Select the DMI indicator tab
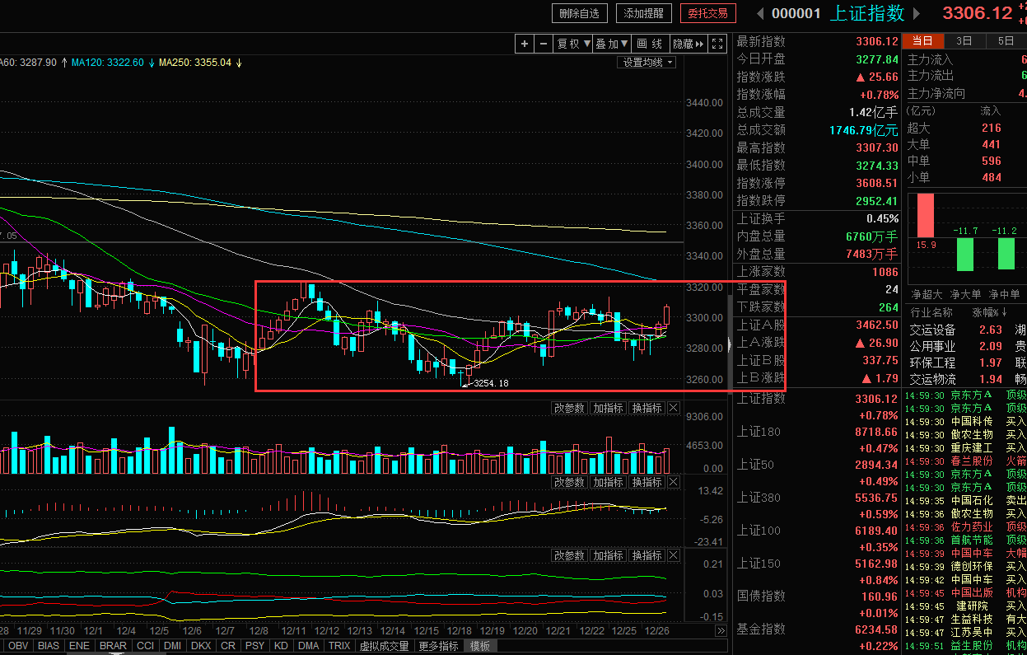 click(174, 646)
